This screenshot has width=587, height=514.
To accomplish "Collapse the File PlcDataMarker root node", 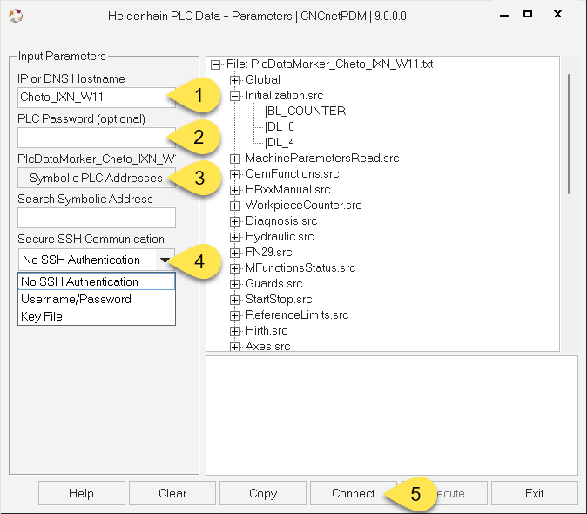I will 216,64.
